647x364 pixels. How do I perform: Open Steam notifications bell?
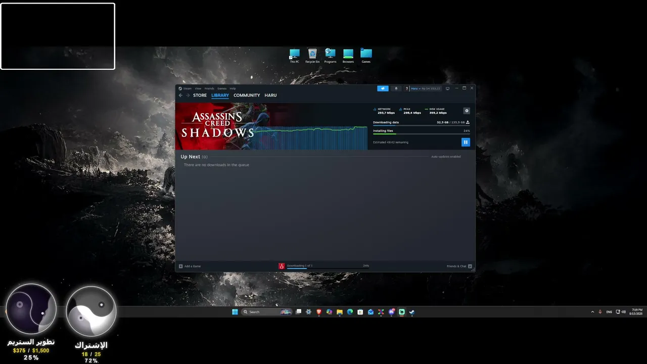(x=396, y=88)
